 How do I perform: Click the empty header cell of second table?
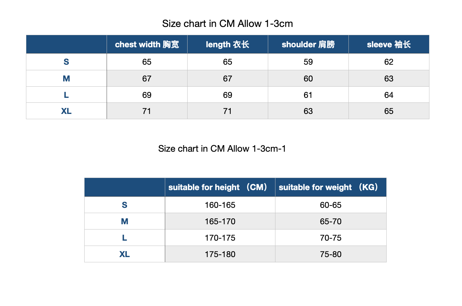click(125, 187)
